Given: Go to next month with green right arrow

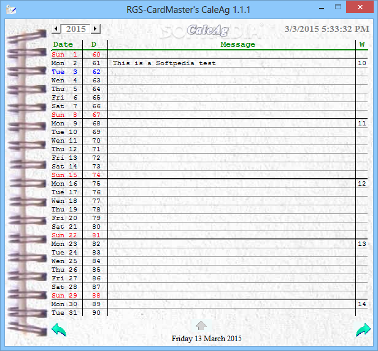Looking at the screenshot, I should 363,329.
